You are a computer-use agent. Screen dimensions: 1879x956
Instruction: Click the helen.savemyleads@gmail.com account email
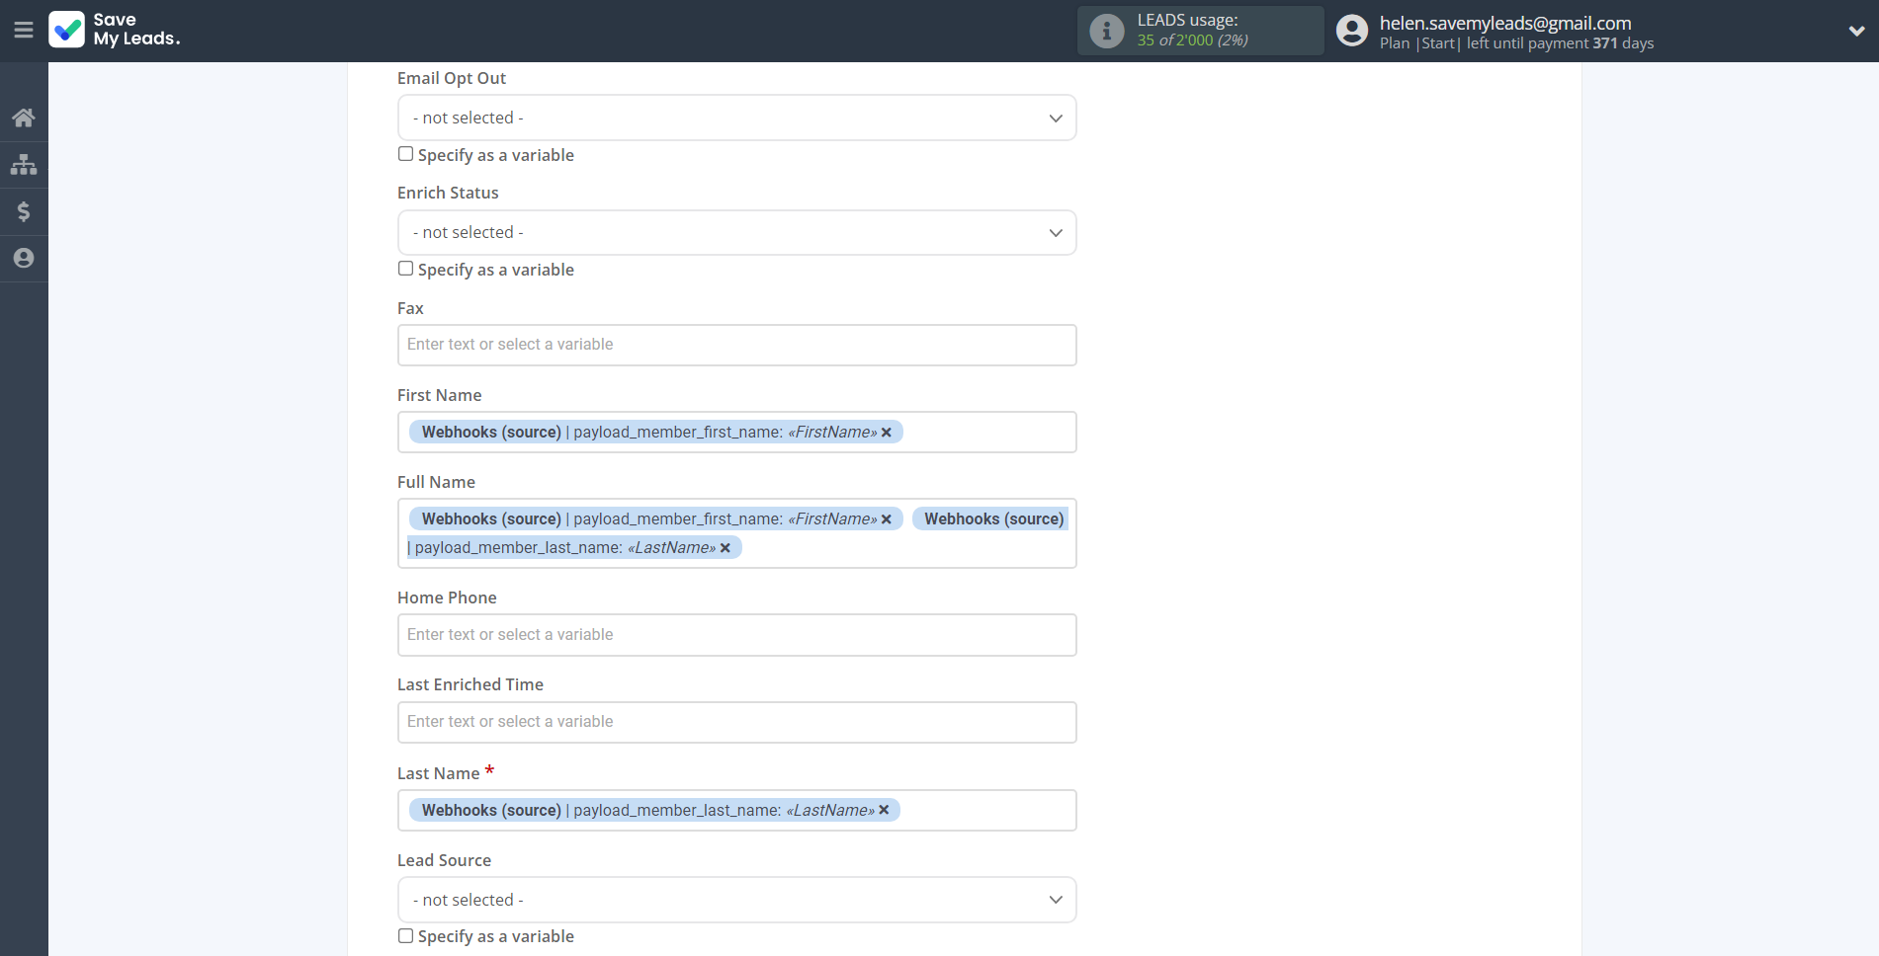(1505, 23)
